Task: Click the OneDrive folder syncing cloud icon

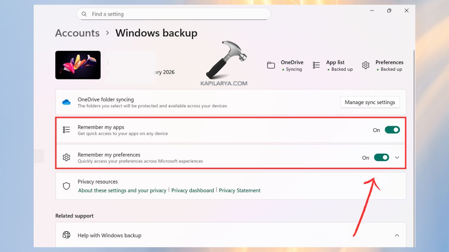Action: coord(66,102)
